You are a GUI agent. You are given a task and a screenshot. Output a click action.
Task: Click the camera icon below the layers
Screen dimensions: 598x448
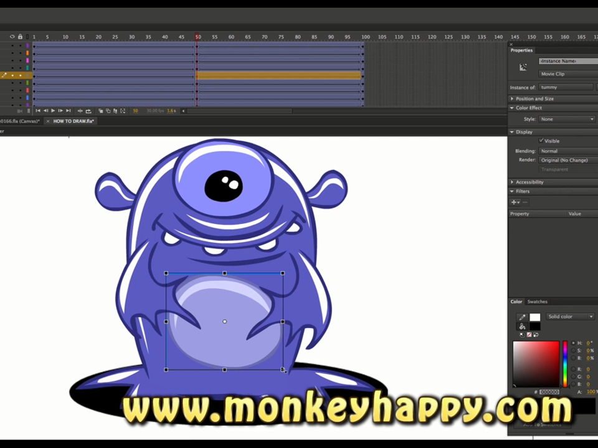click(x=20, y=111)
